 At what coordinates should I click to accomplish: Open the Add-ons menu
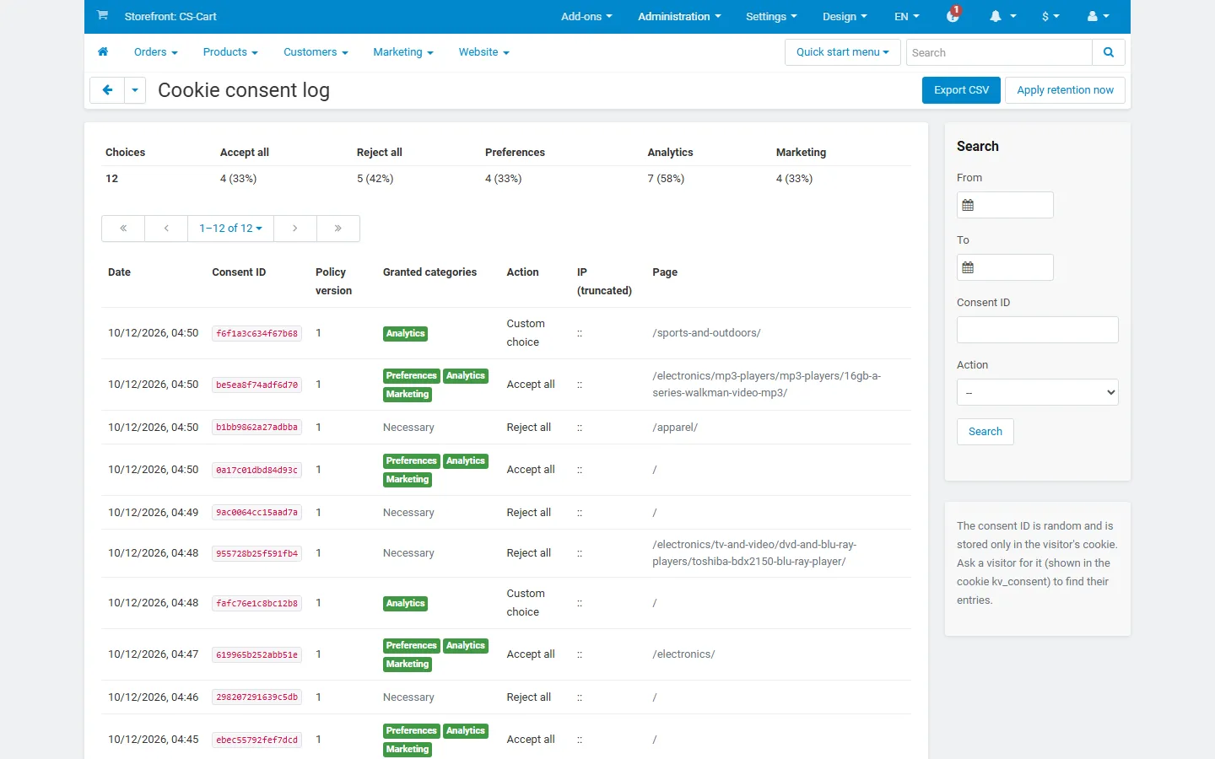tap(586, 16)
